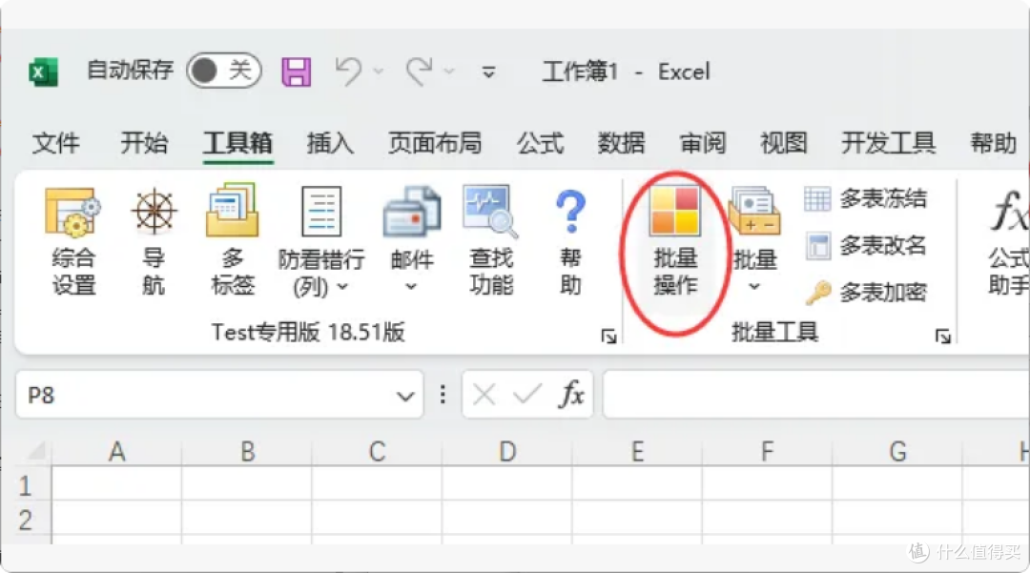Undo the last action
The image size is (1030, 573).
point(348,71)
